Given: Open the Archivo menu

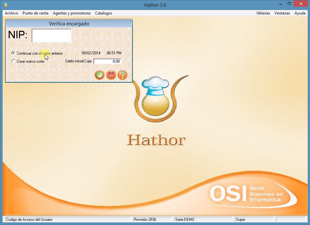Looking at the screenshot, I should coord(12,13).
